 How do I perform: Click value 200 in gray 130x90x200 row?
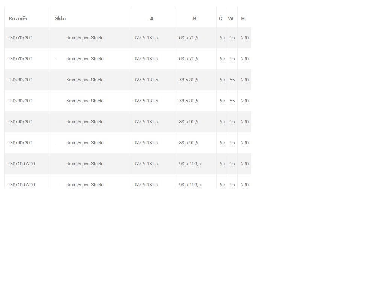coord(244,122)
